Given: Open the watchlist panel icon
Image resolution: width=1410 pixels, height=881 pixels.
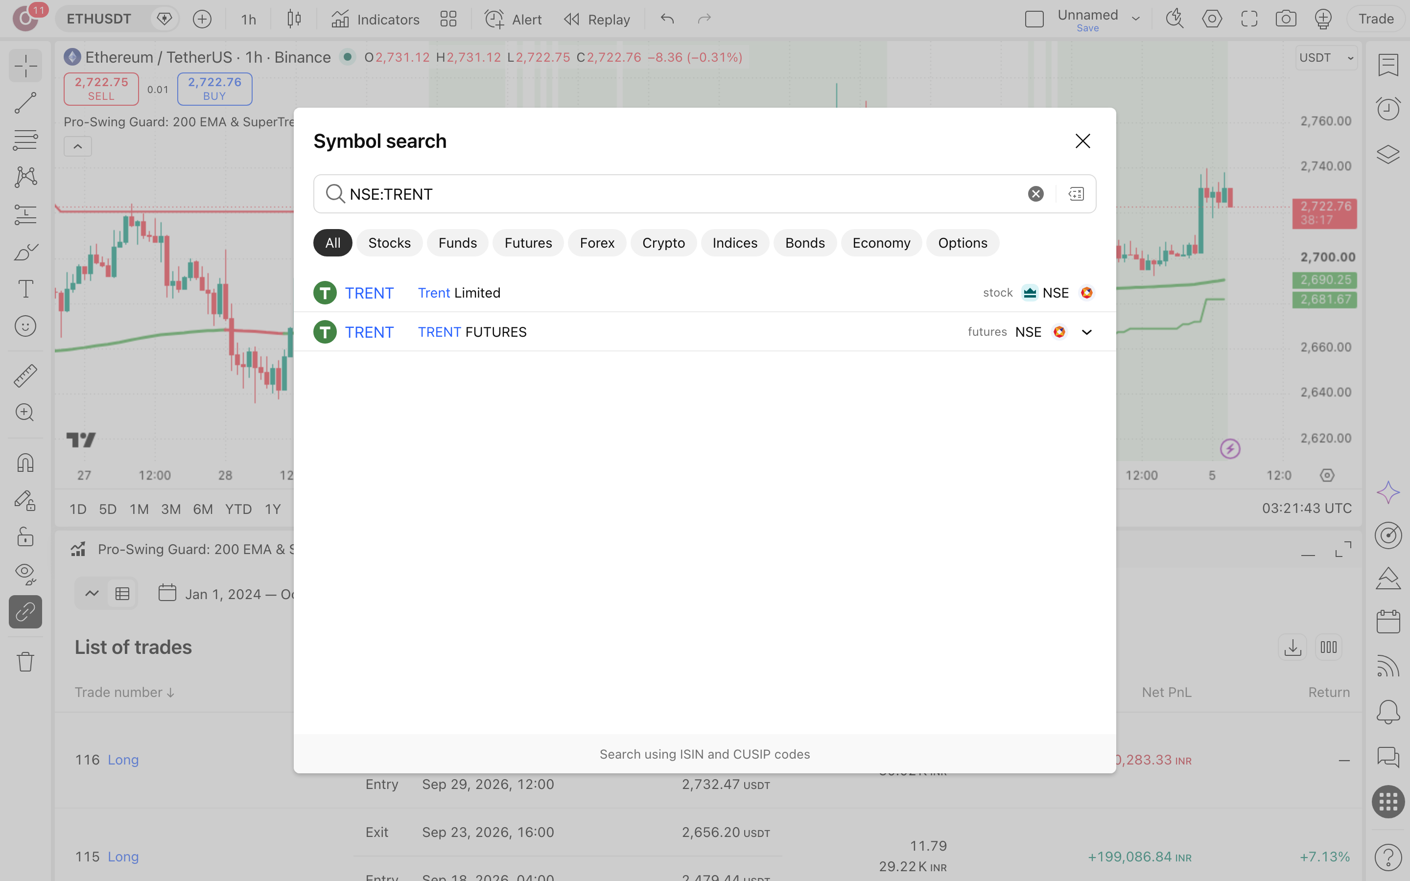Looking at the screenshot, I should pyautogui.click(x=1388, y=65).
